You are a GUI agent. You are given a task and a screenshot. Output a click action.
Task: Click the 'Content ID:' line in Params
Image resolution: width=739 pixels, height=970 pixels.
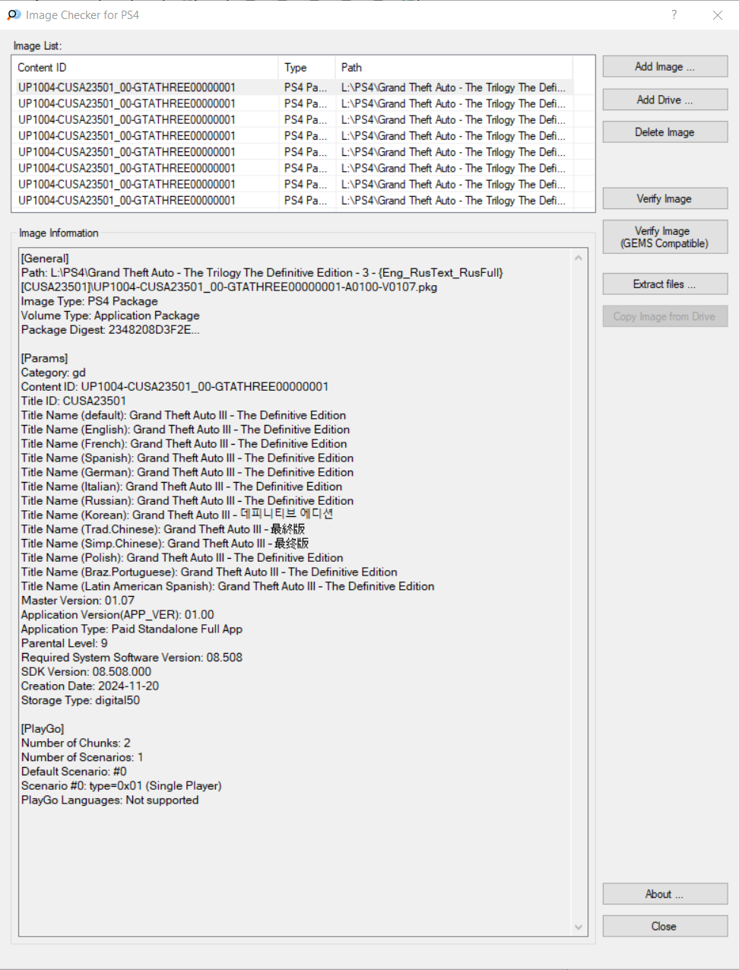(x=175, y=387)
